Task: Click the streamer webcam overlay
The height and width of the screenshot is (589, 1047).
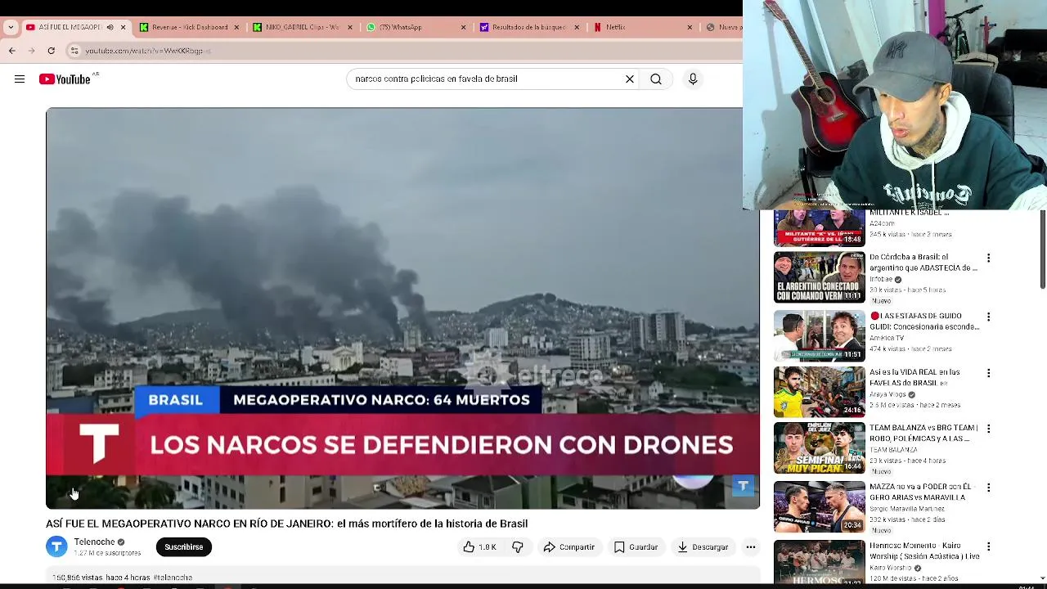Action: point(895,105)
